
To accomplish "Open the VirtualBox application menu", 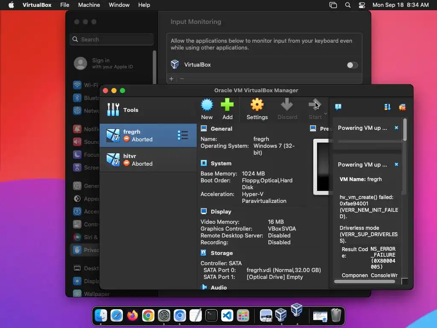I will tap(37, 5).
